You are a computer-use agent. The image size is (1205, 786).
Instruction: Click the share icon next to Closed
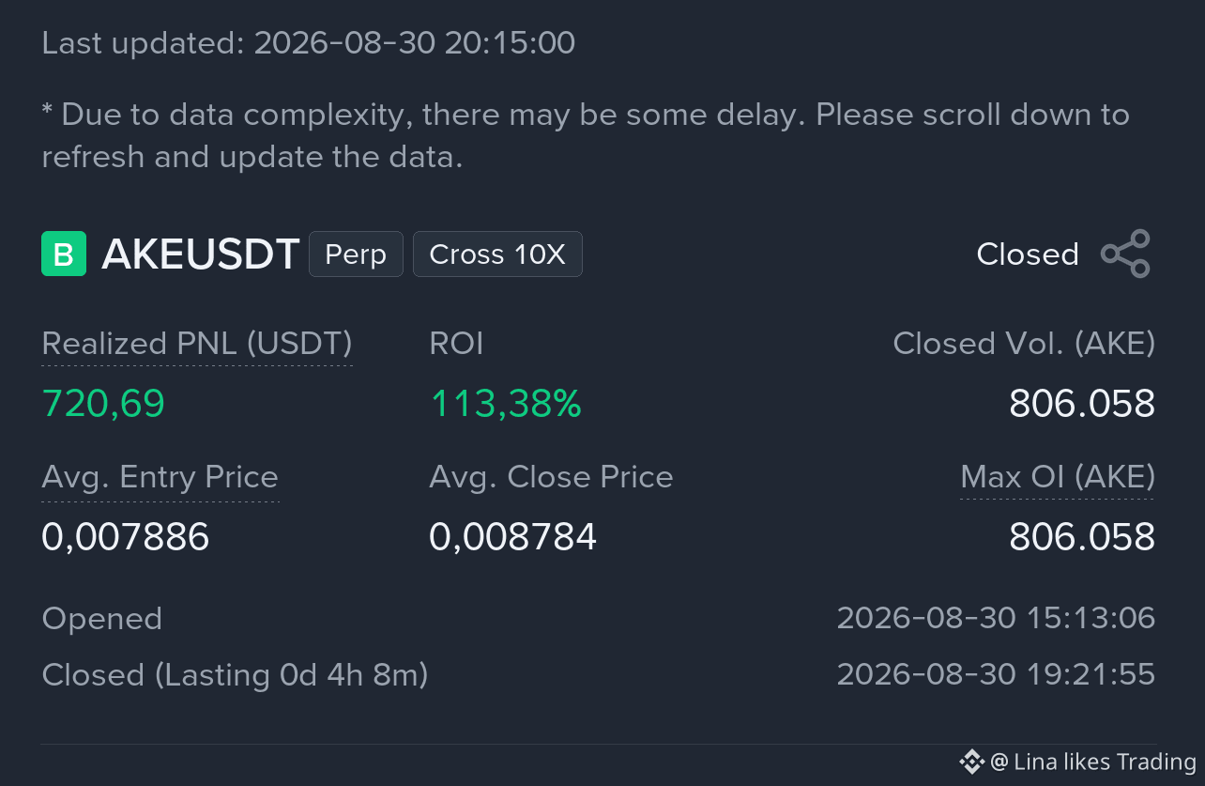pos(1125,254)
